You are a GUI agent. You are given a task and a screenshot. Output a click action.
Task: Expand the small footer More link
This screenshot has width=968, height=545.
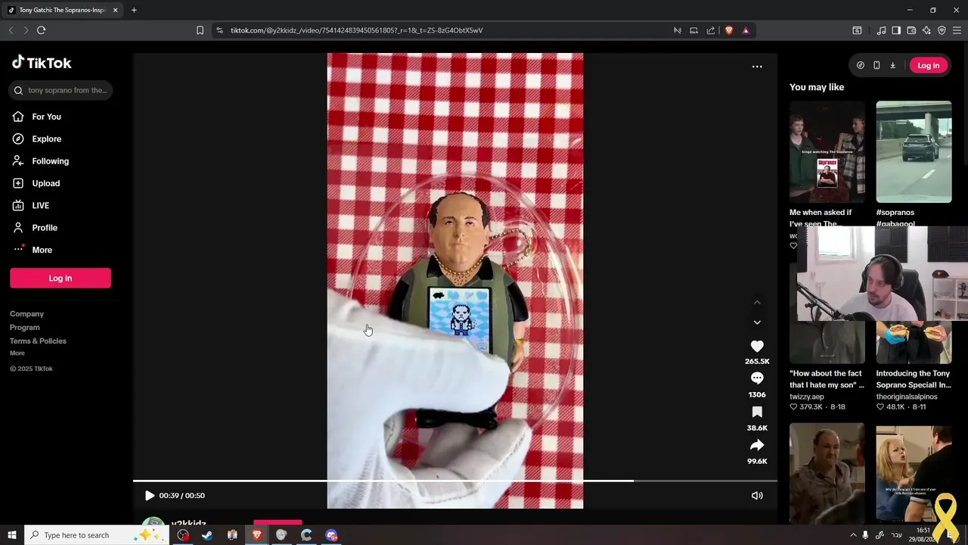pyautogui.click(x=17, y=353)
